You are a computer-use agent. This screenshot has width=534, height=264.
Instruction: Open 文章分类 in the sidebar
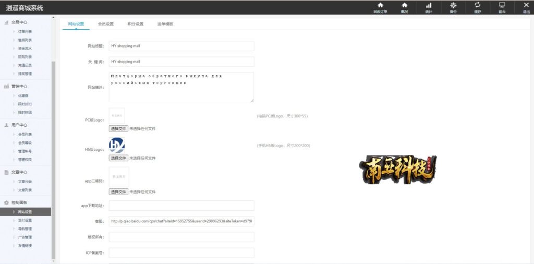[x=25, y=182]
